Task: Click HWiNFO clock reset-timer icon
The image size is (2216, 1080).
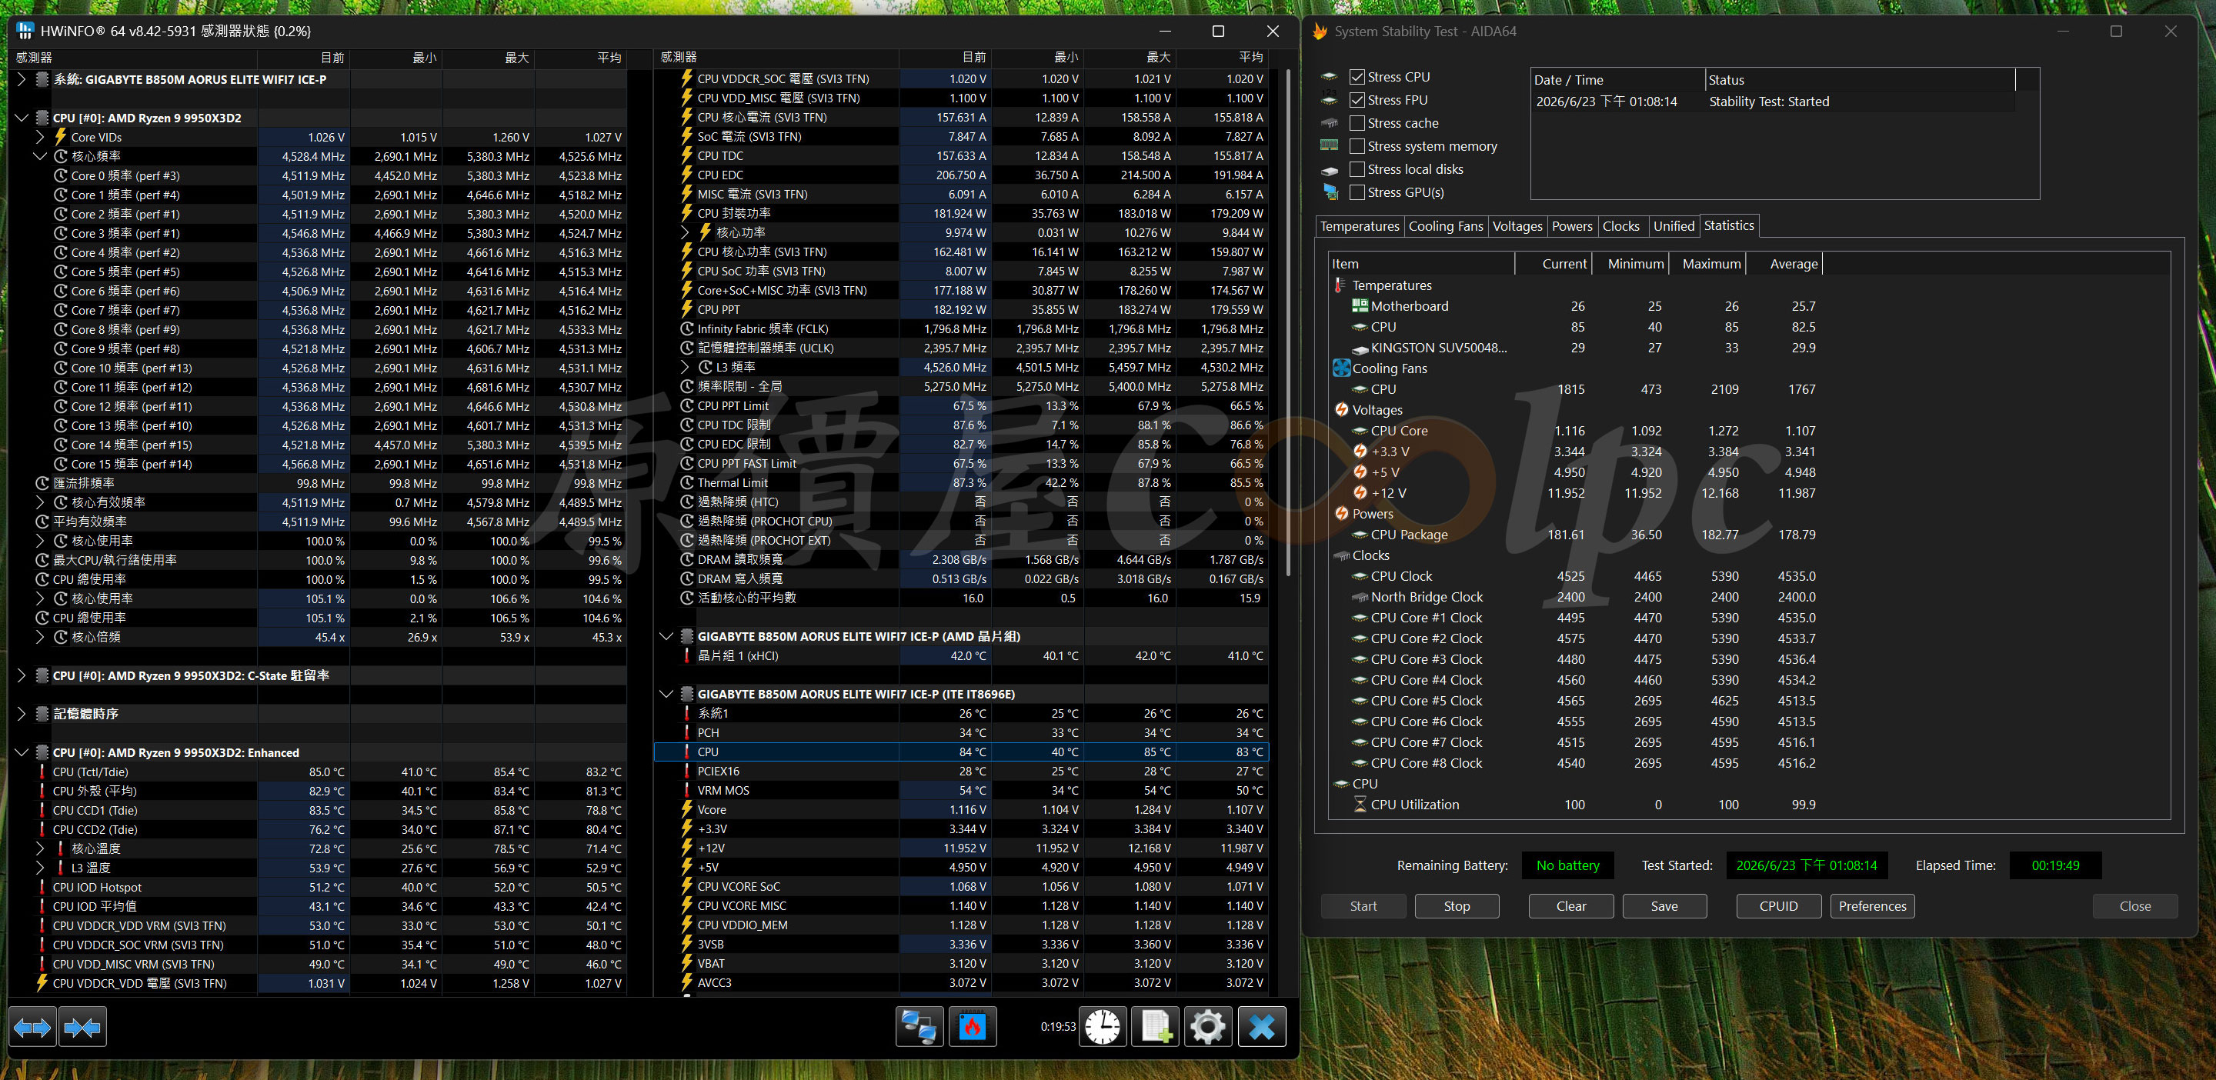Action: 1102,1027
